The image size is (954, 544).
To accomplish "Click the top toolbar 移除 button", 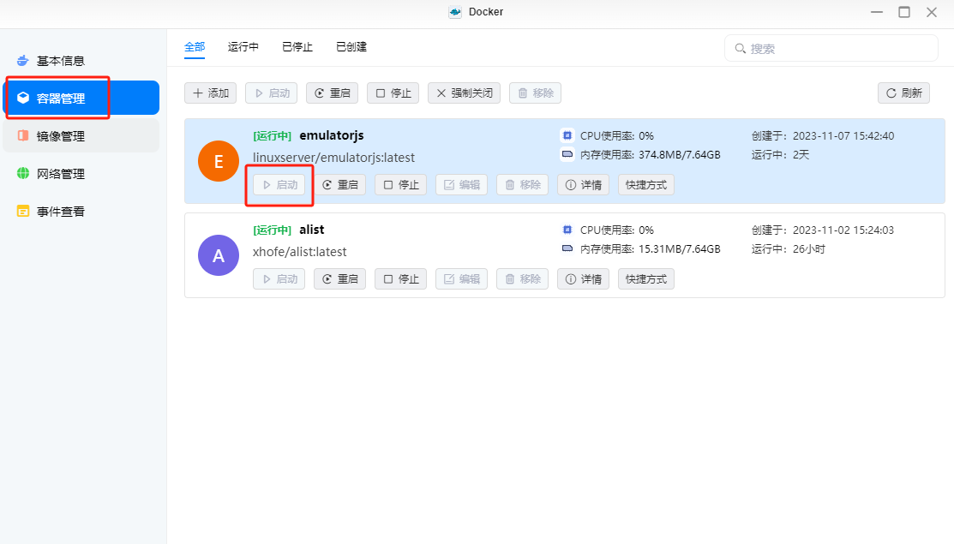I will 536,93.
